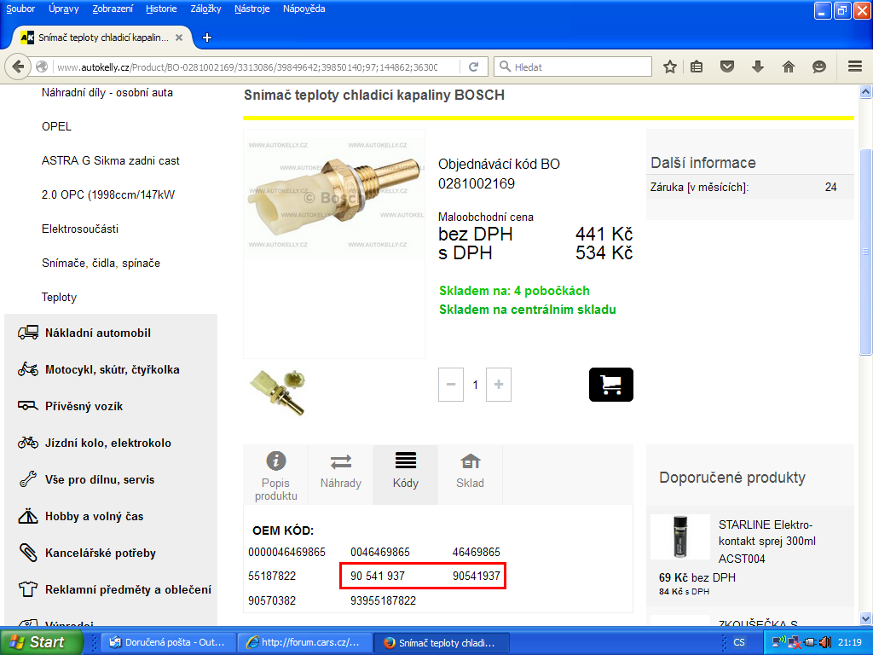The image size is (873, 655).
Task: Open a new browser tab
Action: [x=206, y=38]
